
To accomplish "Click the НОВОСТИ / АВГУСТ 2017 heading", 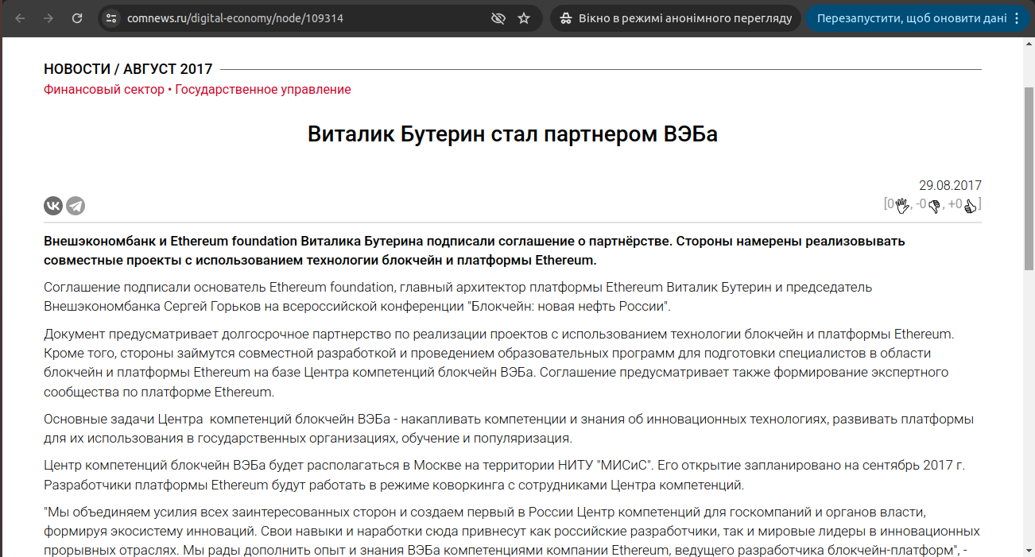I will (128, 69).
